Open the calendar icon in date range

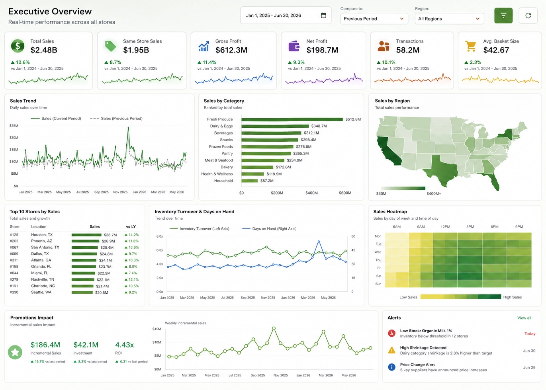(323, 16)
